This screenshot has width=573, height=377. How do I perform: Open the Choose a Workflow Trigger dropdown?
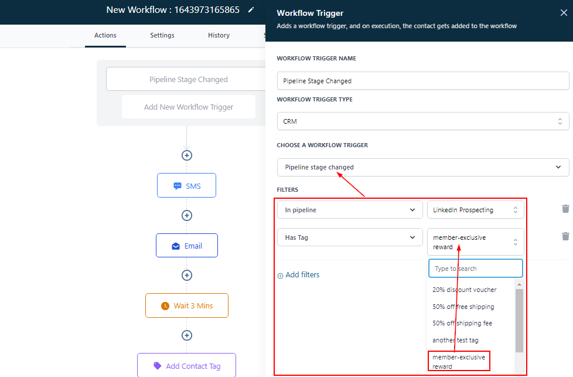coord(423,167)
